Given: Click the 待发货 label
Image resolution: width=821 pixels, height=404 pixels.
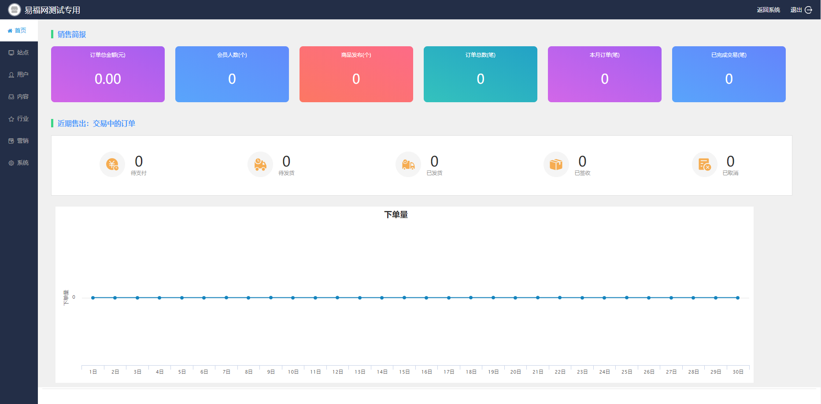Looking at the screenshot, I should 286,173.
